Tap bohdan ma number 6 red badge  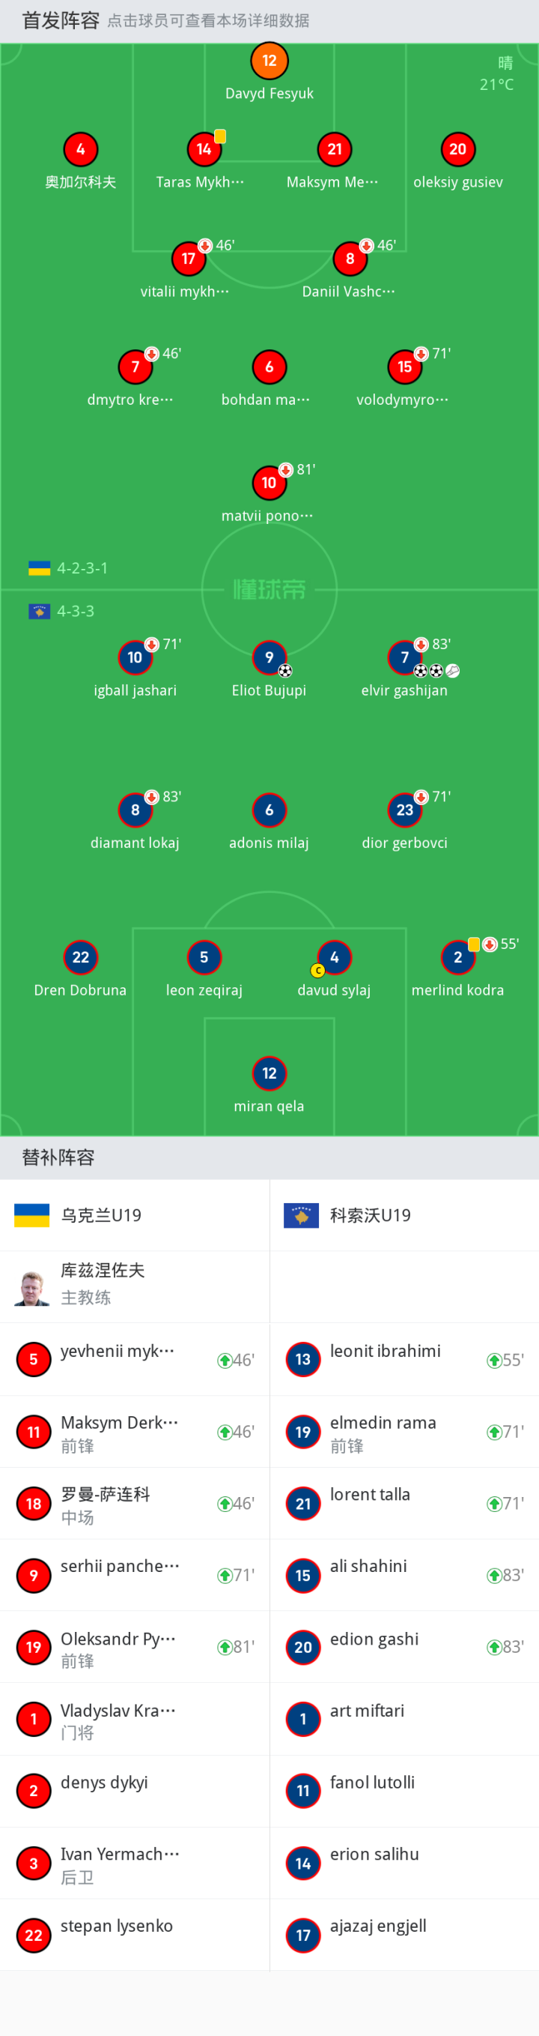click(269, 367)
